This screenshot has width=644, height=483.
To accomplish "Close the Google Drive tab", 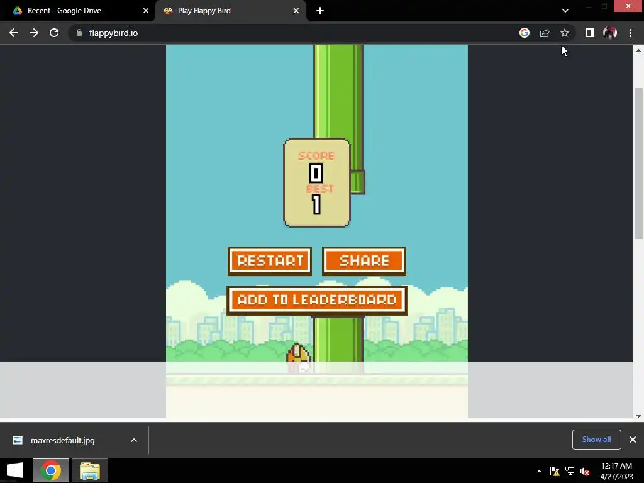I will coord(146,11).
